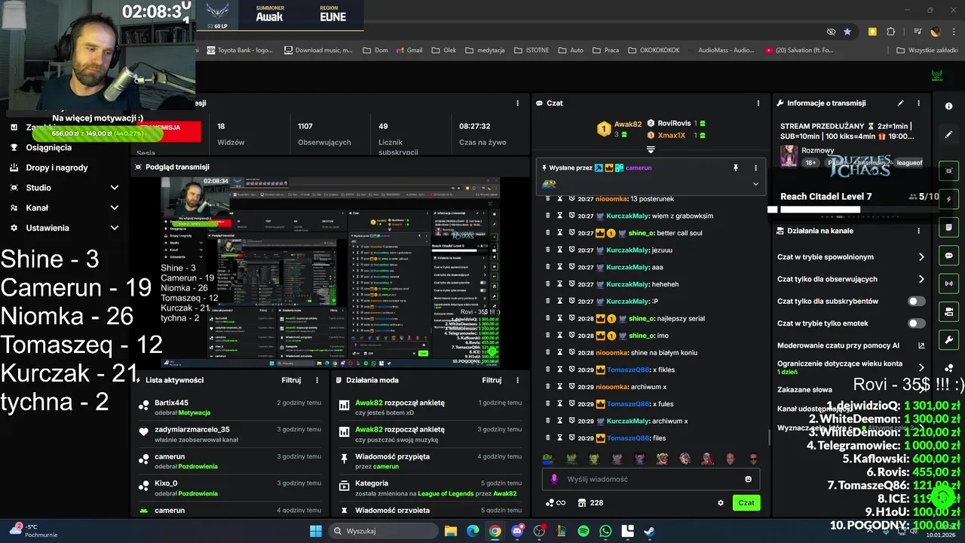Enable Czat w trybie tylko emotek switch

pyautogui.click(x=916, y=324)
